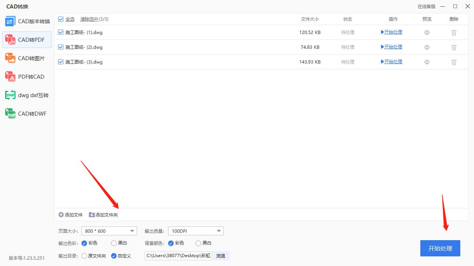Delete 施工图纸- (1).dwg using trash icon
474x266 pixels.
coord(454,33)
